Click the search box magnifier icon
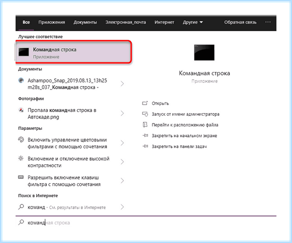Screen dimensions: 292x243 point(21,222)
